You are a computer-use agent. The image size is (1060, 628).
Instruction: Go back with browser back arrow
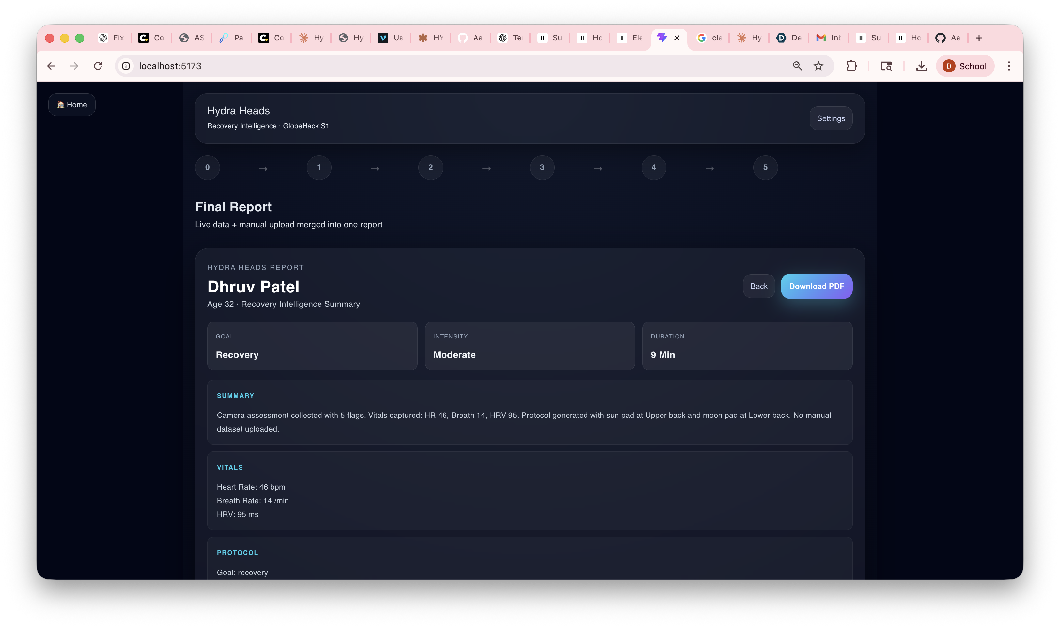coord(51,66)
